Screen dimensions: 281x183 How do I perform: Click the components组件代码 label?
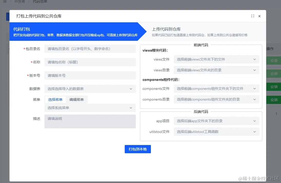pyautogui.click(x=161, y=80)
